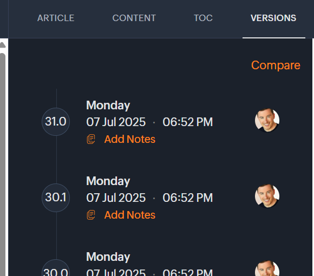Image resolution: width=314 pixels, height=276 pixels.
Task: Click Add Notes for version 30.1
Action: point(130,215)
